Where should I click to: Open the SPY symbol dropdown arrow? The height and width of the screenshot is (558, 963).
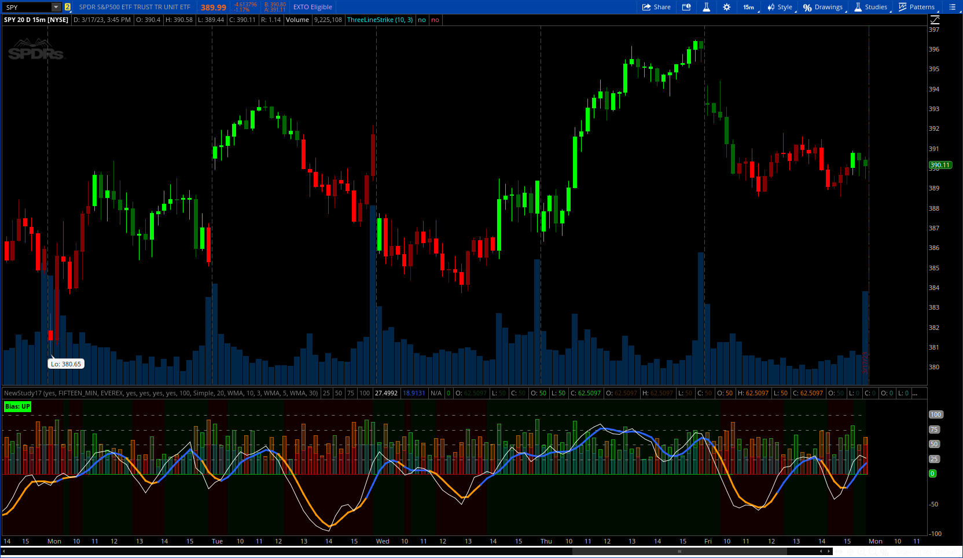56,7
